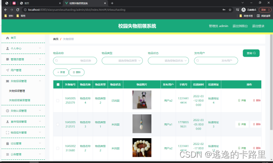Open the 物品状态 dropdown filter

point(168,60)
